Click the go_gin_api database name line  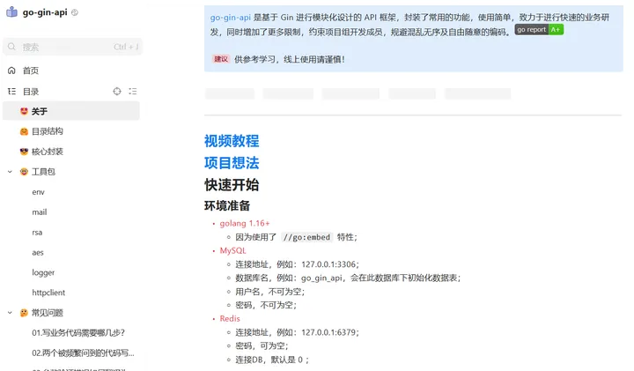(348, 278)
